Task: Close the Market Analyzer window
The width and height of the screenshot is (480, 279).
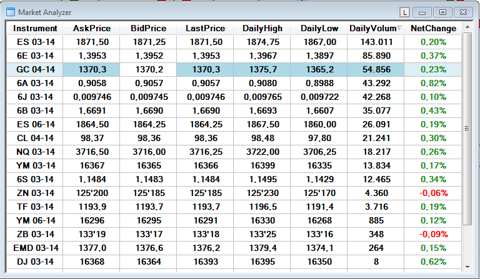Action: point(463,12)
